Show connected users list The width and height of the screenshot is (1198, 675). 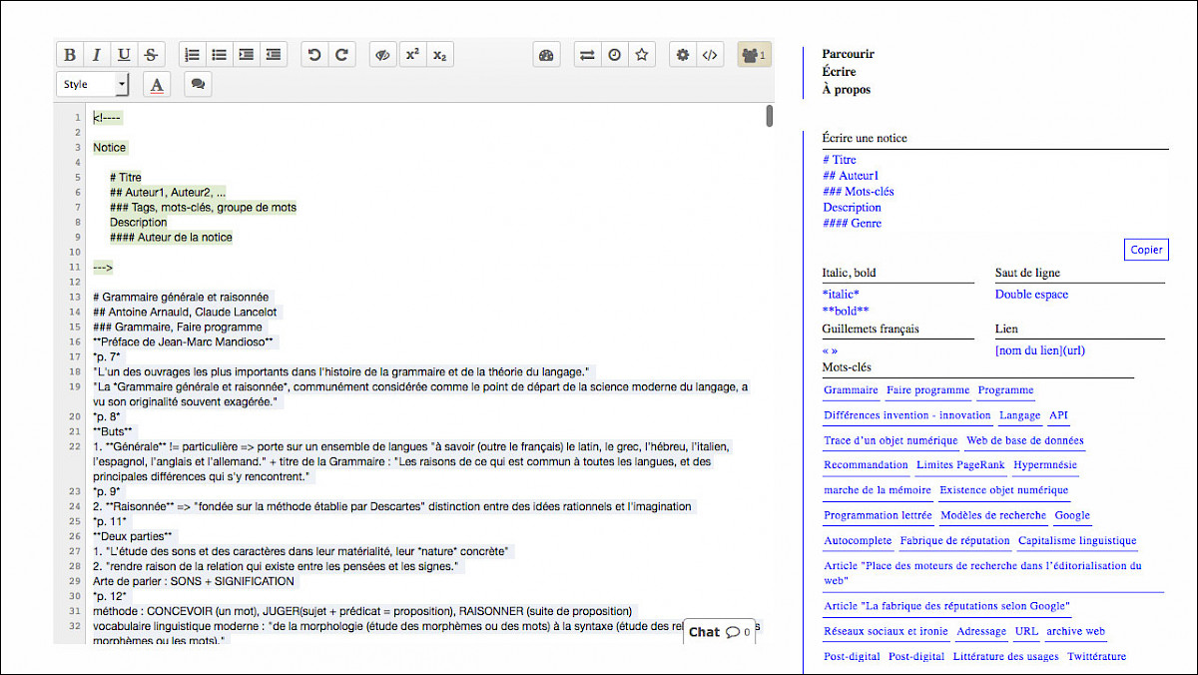pyautogui.click(x=754, y=55)
